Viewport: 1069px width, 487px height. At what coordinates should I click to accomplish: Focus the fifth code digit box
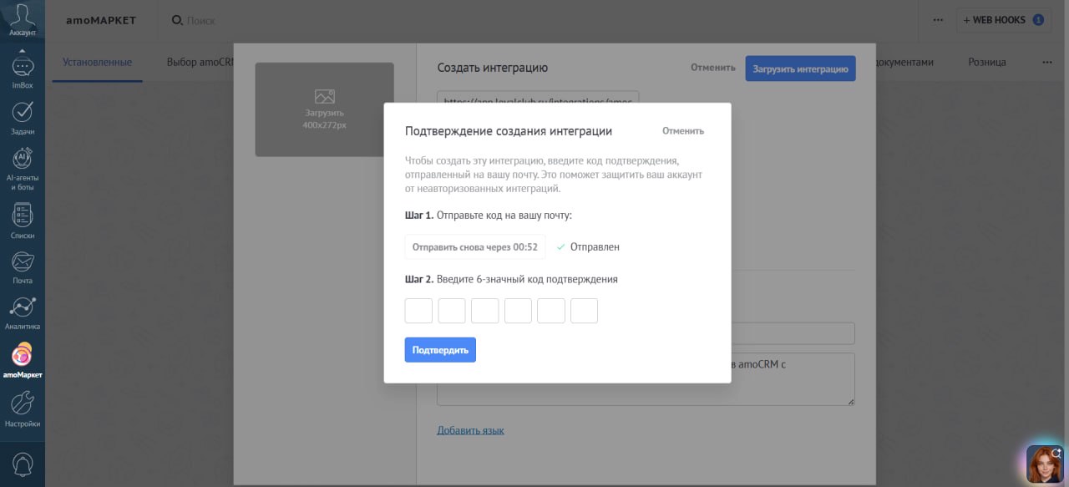pyautogui.click(x=551, y=311)
